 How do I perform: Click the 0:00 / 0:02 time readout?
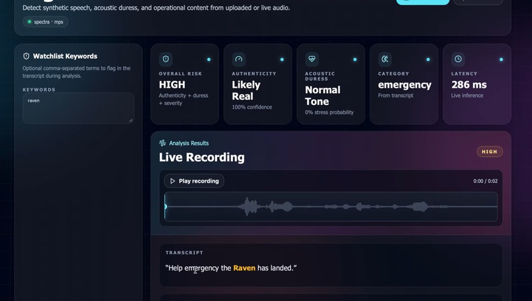pos(486,182)
